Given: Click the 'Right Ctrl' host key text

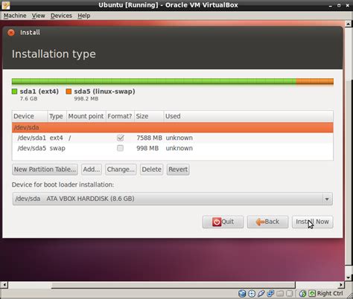Looking at the screenshot, I should click(x=330, y=294).
